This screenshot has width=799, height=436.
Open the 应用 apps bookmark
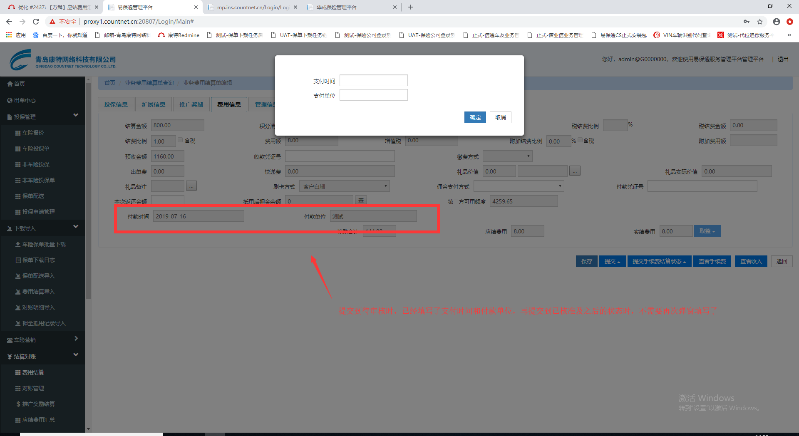coord(16,35)
